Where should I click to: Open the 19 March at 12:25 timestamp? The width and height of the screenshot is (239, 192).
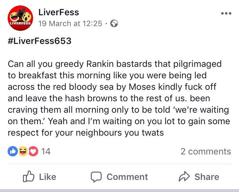tap(70, 24)
